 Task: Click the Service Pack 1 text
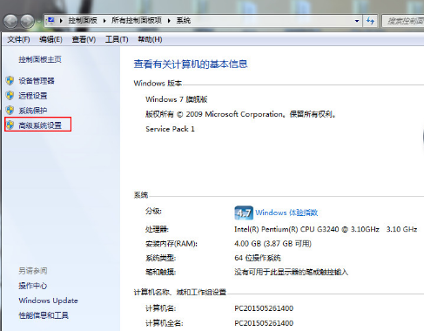tap(170, 129)
